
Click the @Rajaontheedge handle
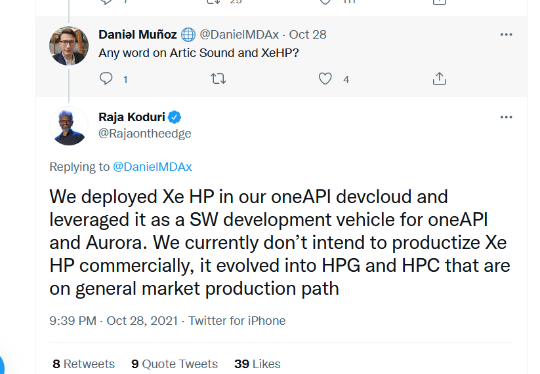[x=145, y=134]
